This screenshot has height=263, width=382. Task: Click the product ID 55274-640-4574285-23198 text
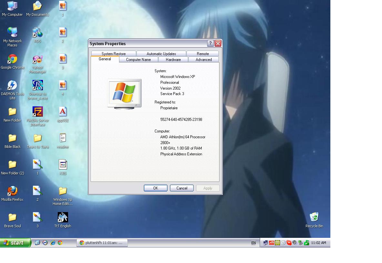(181, 120)
